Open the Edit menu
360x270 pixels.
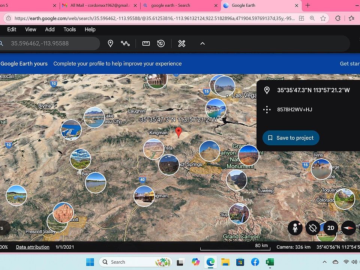point(12,29)
